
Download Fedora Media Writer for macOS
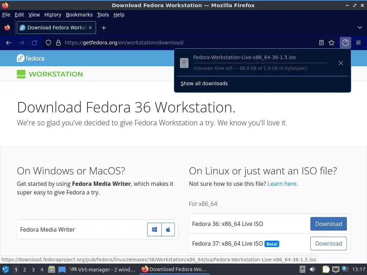pos(168,230)
